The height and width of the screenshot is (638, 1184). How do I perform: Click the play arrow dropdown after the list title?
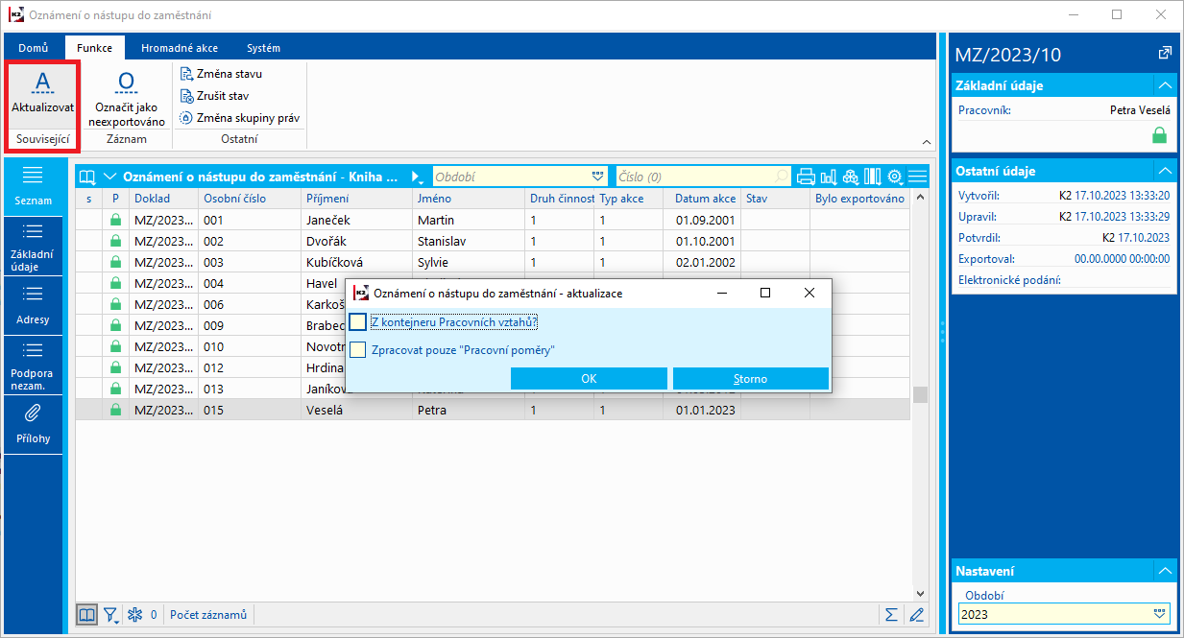418,177
